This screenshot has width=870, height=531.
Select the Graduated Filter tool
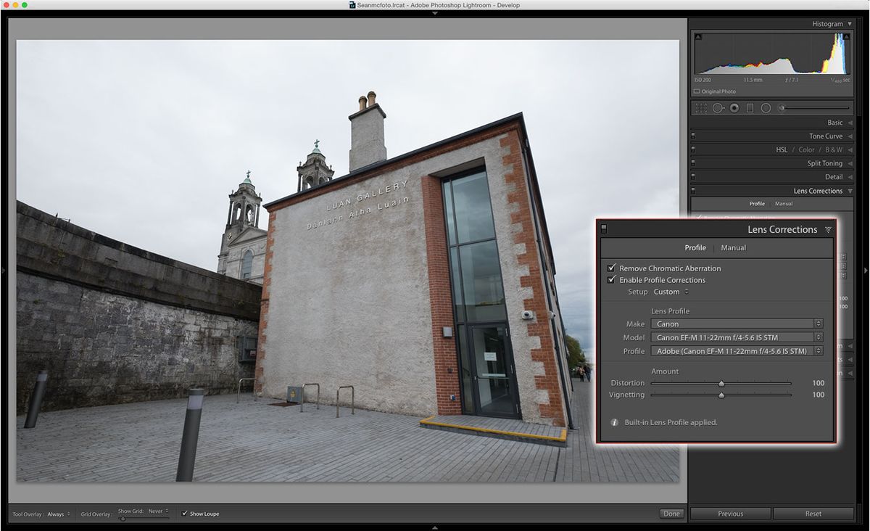click(751, 107)
